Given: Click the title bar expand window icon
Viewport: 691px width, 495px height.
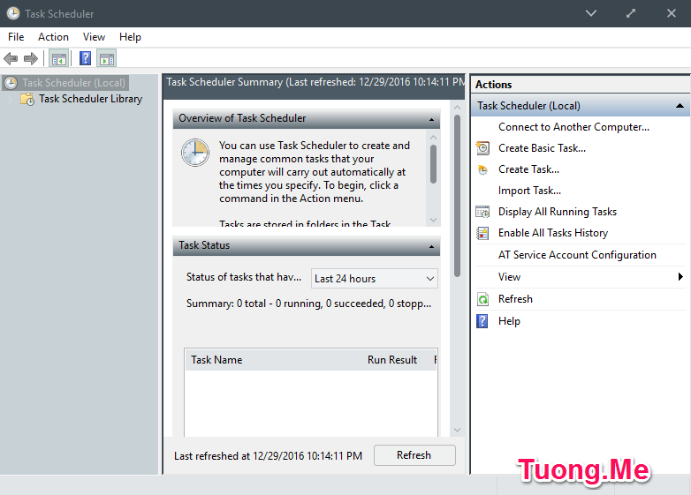Looking at the screenshot, I should pyautogui.click(x=631, y=13).
